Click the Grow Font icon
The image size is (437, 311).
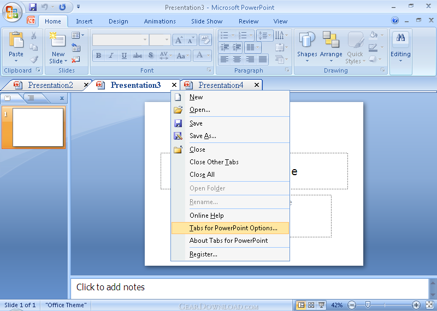coord(179,40)
